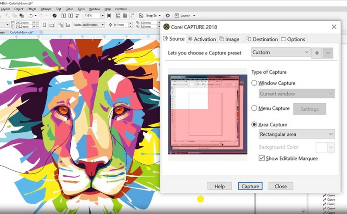347x214 pixels.
Task: Switch to the Source tab in Corel CAPTURE
Action: [174, 39]
